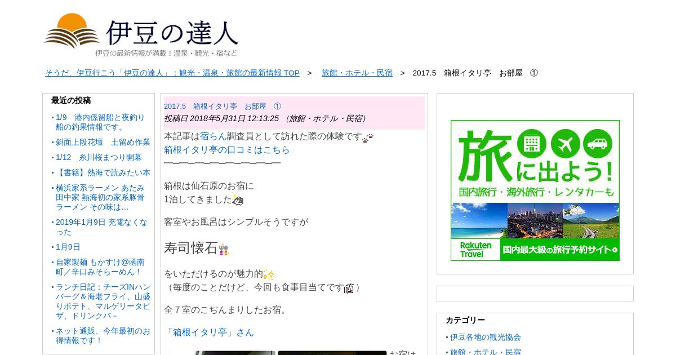
Task: Follow the 宿らん link in the article
Action: coord(213,136)
